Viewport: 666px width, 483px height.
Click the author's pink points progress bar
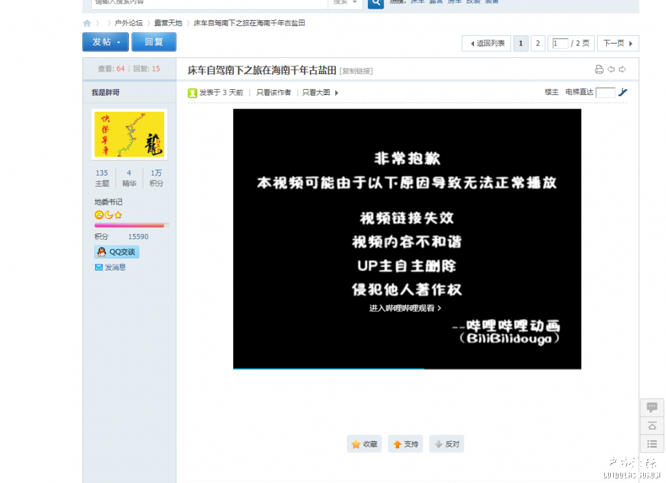[x=132, y=226]
